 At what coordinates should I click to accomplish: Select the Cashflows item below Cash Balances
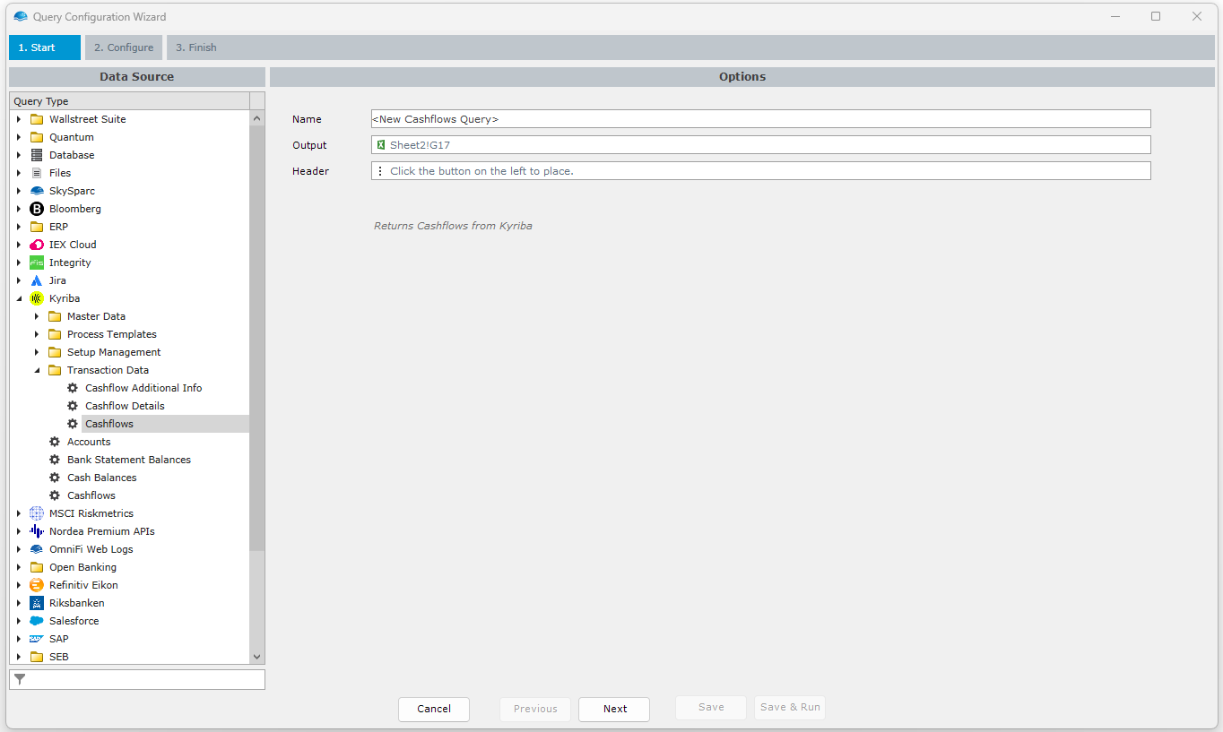(91, 495)
